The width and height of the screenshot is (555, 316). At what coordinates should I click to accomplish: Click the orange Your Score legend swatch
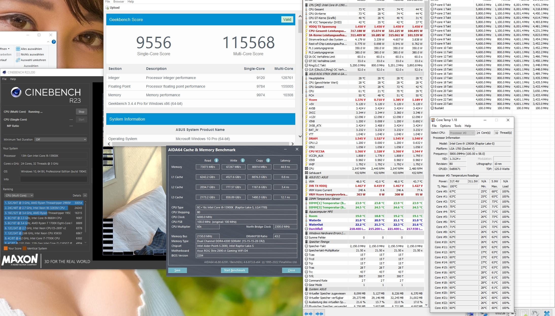[x=6, y=248]
